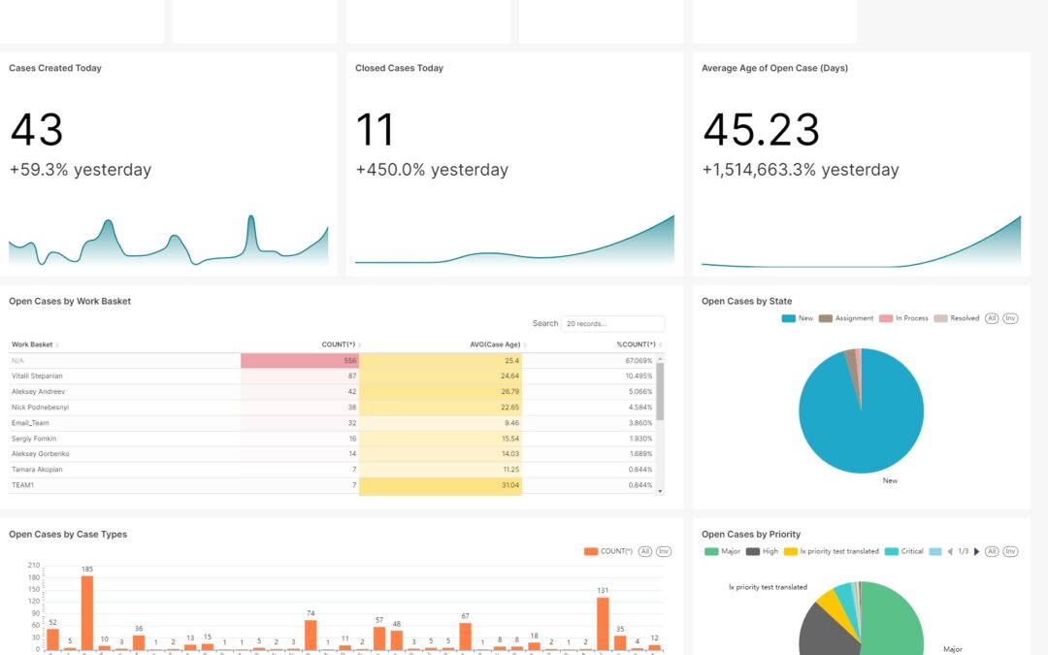
Task: Select the Aleksey Andreev row
Action: click(x=333, y=392)
